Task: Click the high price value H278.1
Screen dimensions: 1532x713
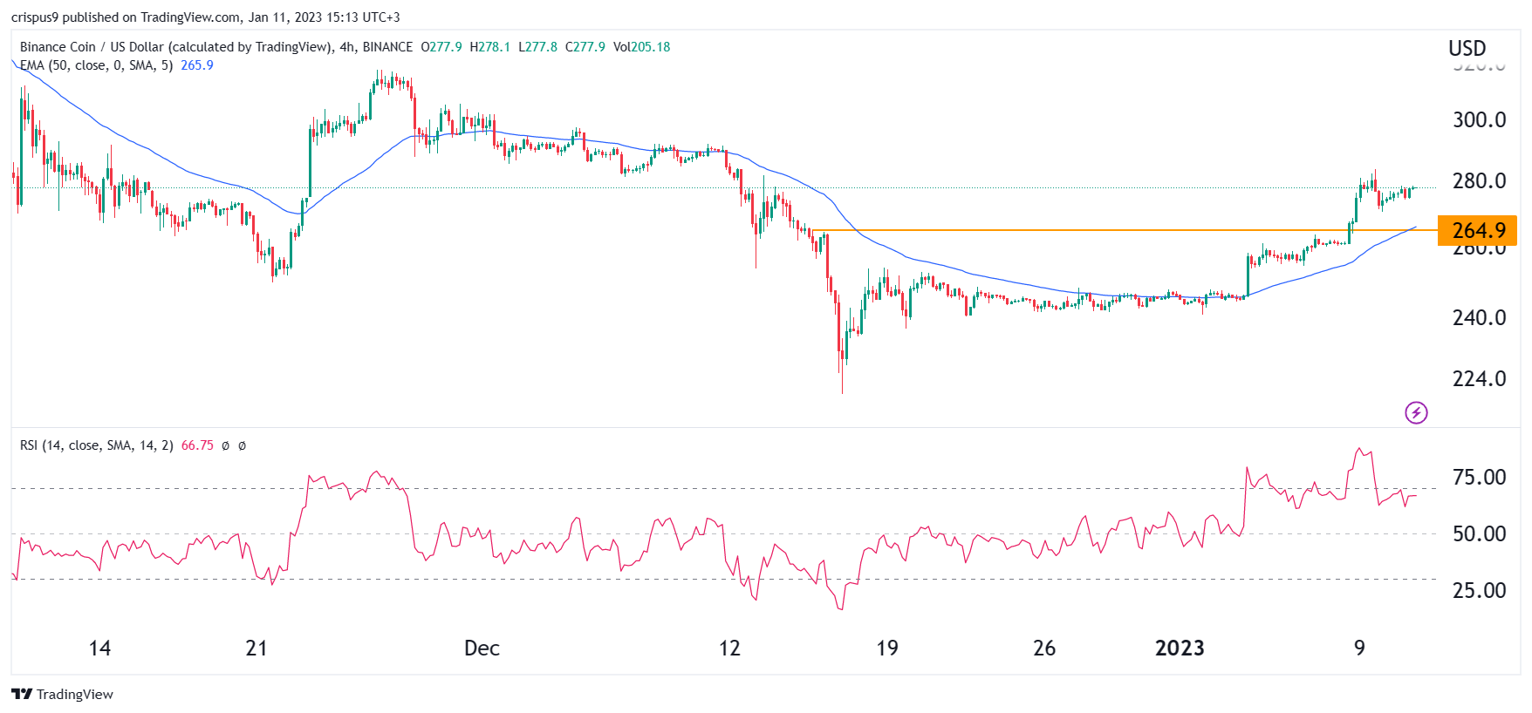Action: coord(490,47)
